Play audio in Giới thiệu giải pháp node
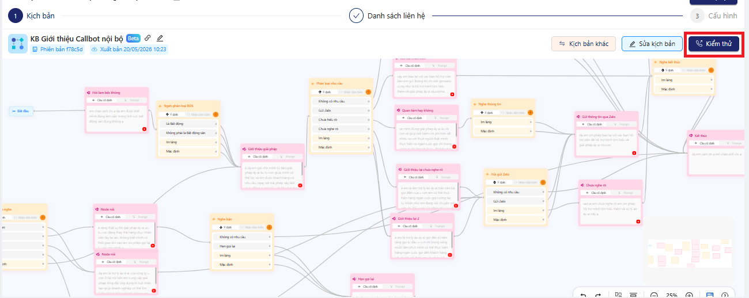 [300, 185]
